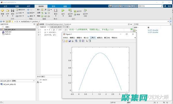Open the Save (保存) dropdown arrow
Viewport: 173px width, 104px height.
coord(13,16)
